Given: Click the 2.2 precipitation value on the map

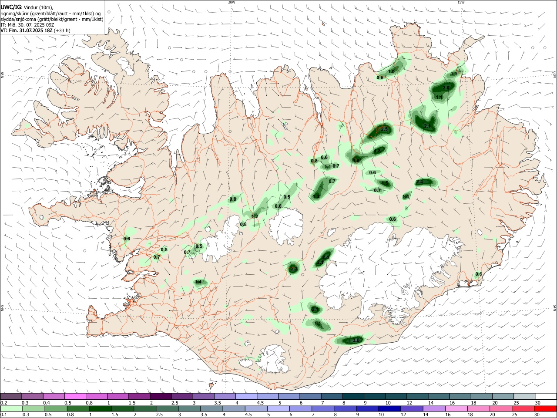Looking at the screenshot, I should pyautogui.click(x=294, y=269).
